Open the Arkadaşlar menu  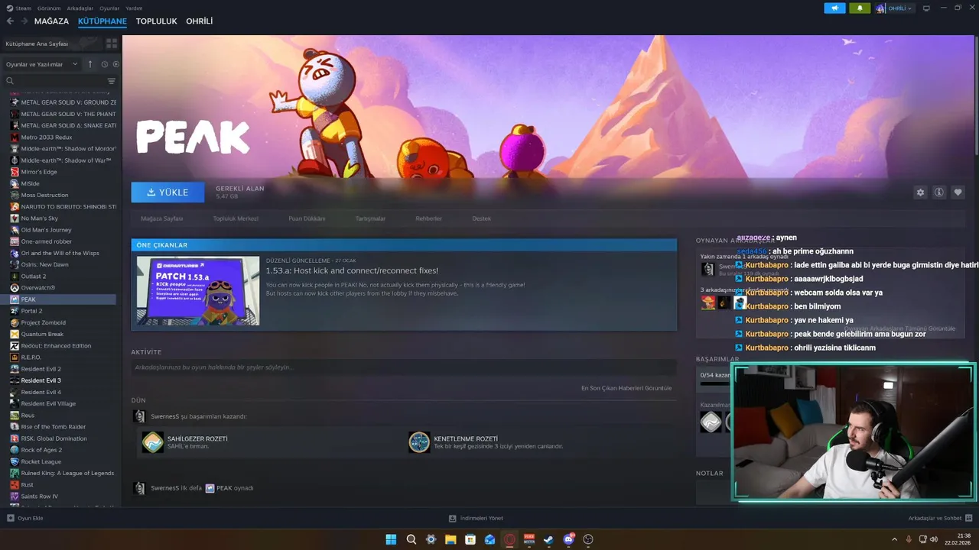[80, 8]
